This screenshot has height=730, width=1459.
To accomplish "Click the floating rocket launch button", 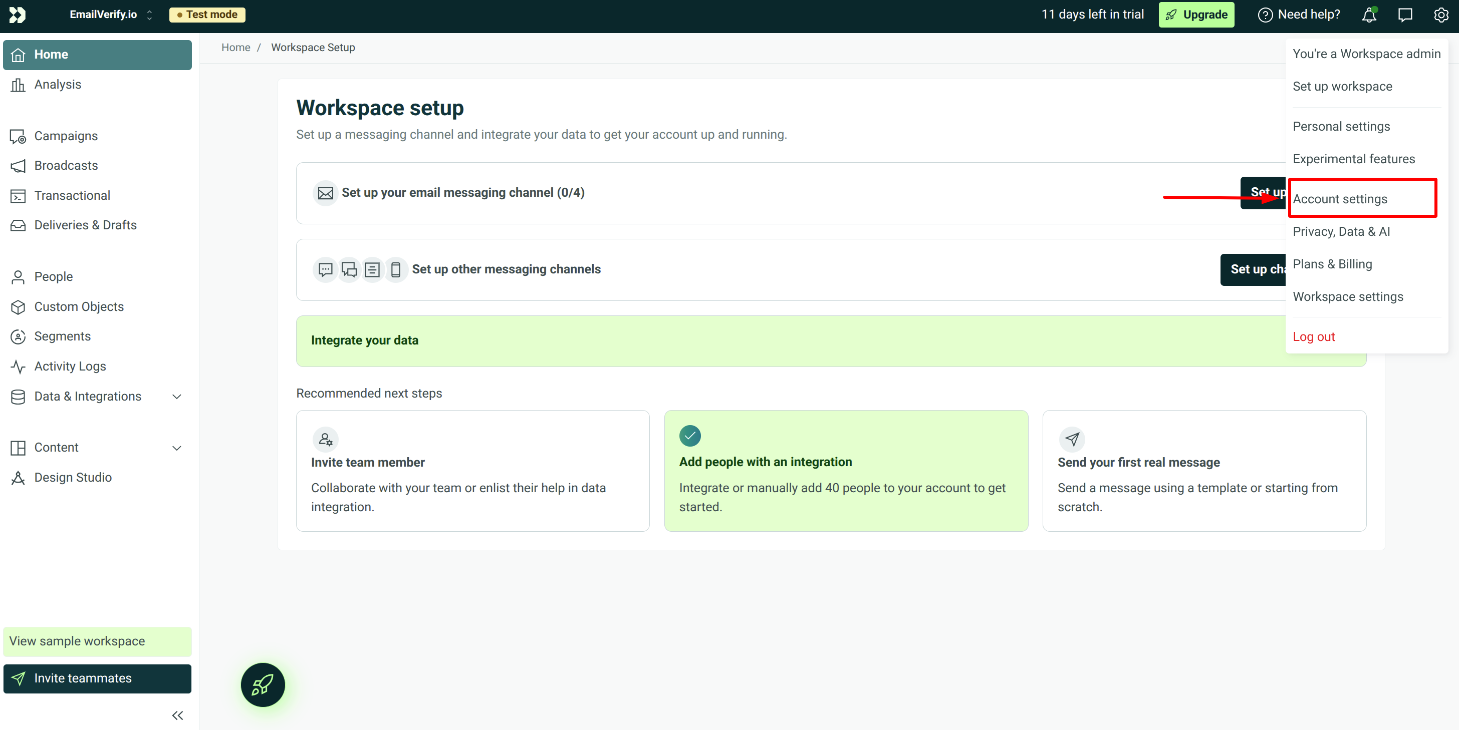I will [x=263, y=684].
